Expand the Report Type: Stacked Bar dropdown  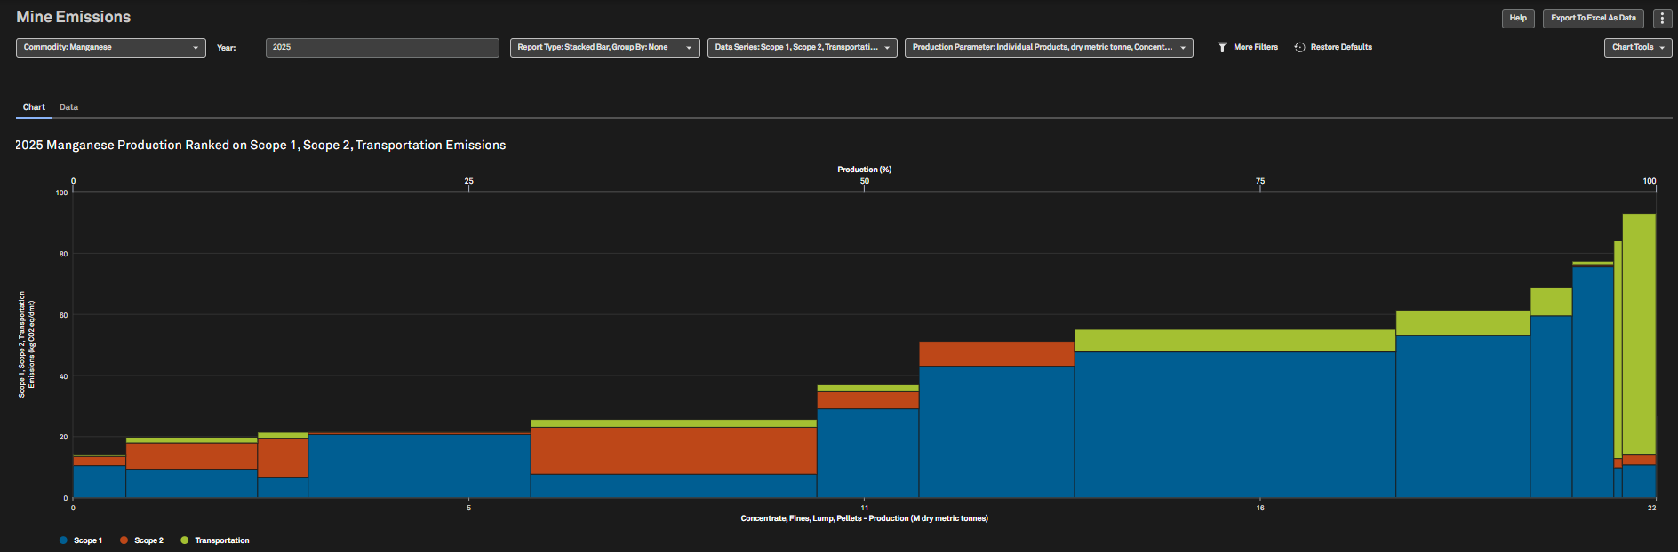pyautogui.click(x=604, y=47)
